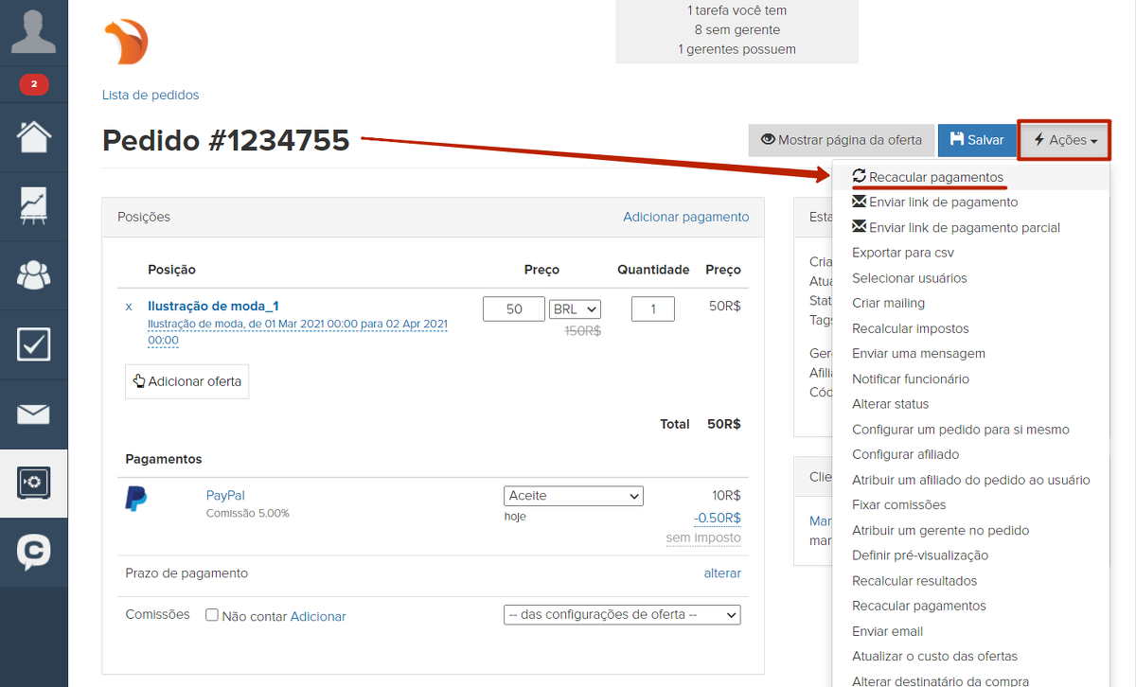Click the price input field showing 50
The width and height of the screenshot is (1136, 687).
[x=513, y=309]
